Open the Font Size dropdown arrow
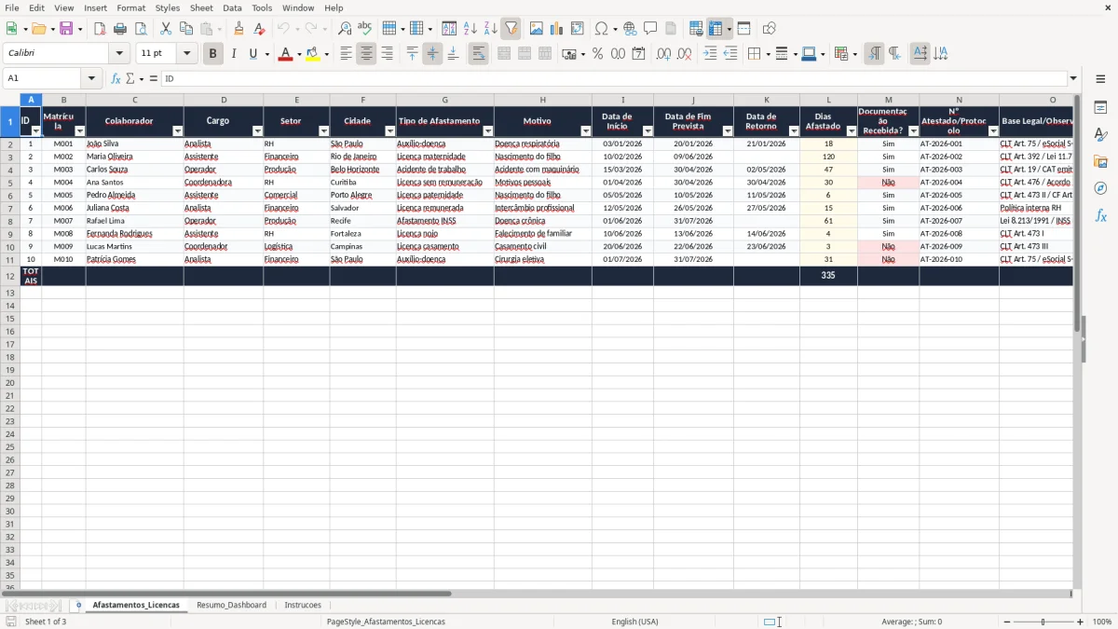This screenshot has height=629, width=1118. pyautogui.click(x=186, y=54)
